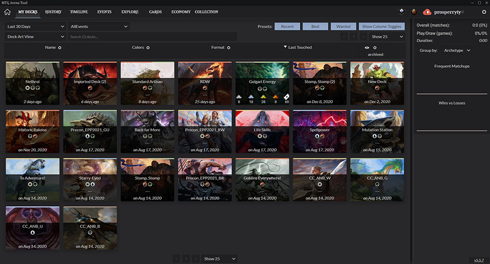Click Show Column Toggles button

click(382, 26)
